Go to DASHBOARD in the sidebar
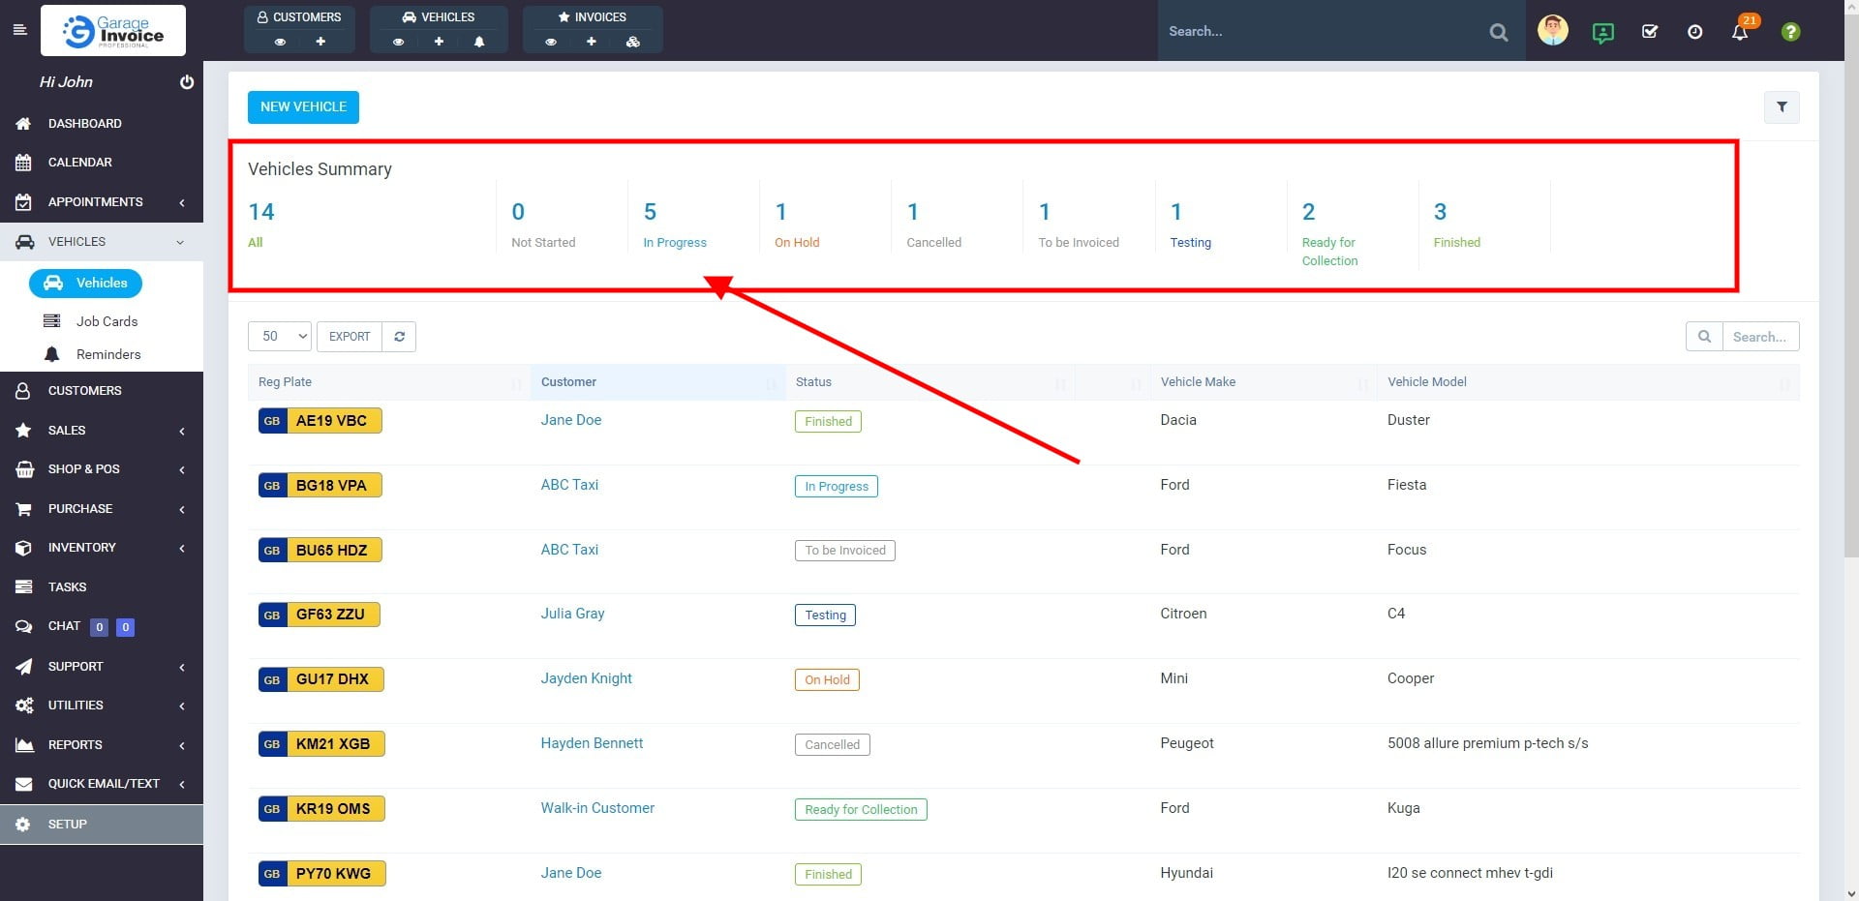 [x=85, y=124]
